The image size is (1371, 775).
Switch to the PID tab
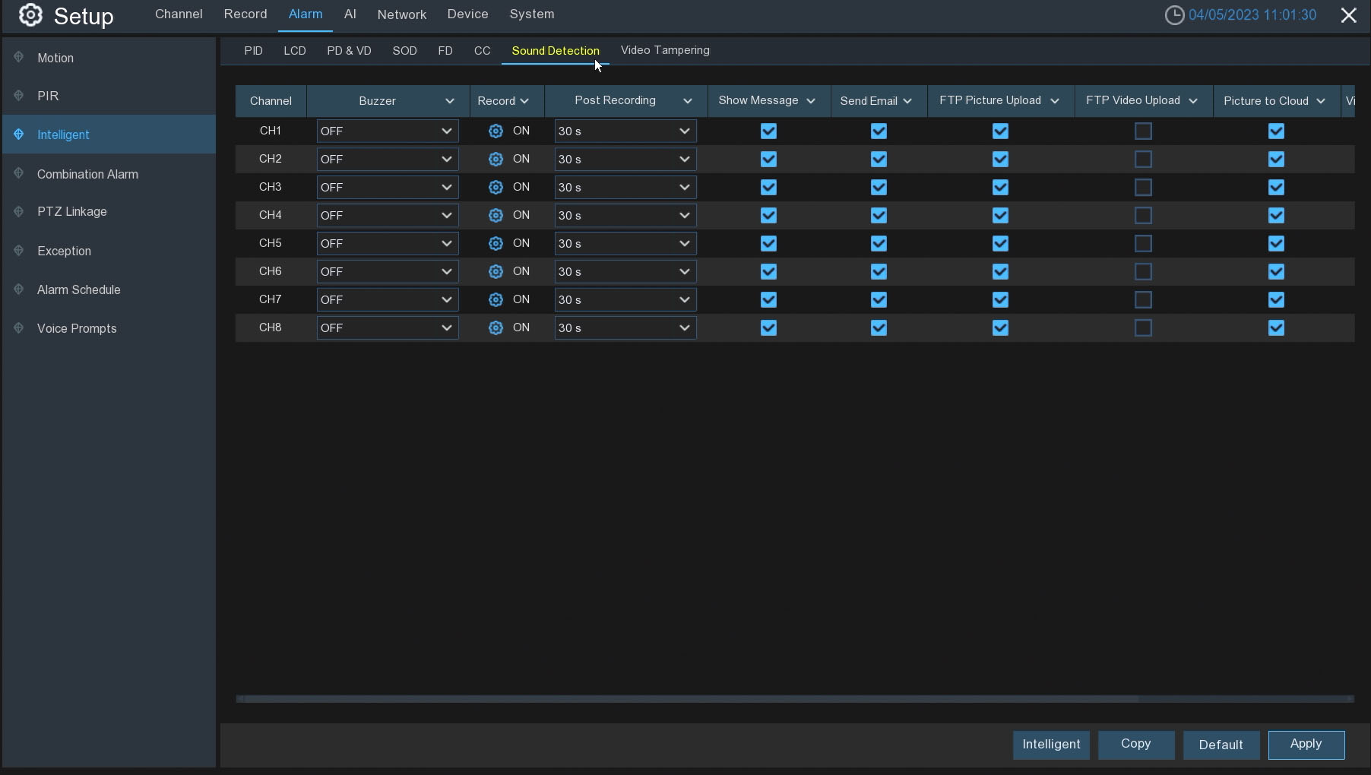[x=254, y=51]
